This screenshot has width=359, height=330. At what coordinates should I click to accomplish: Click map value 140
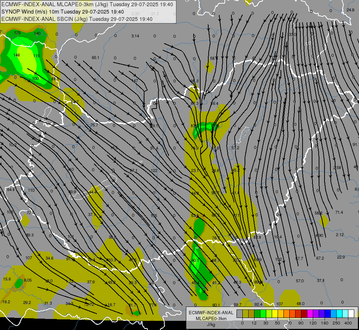[37, 33]
